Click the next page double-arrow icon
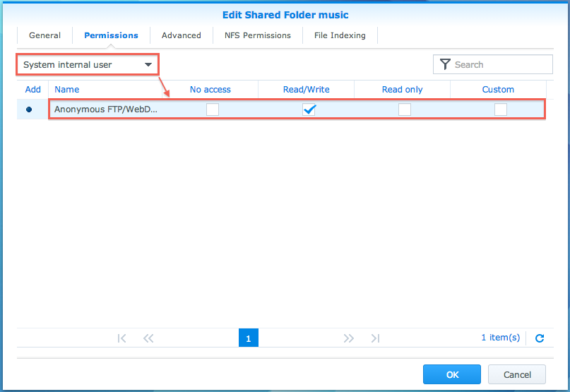 tap(348, 338)
